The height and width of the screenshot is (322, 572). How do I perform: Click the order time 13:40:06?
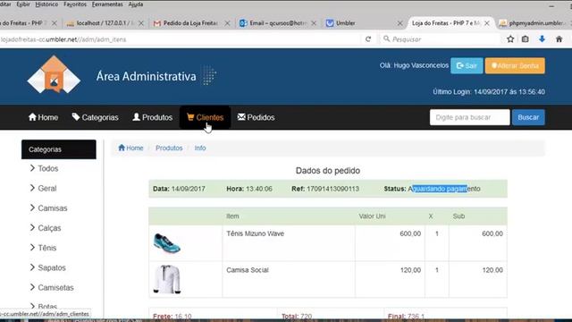point(259,189)
